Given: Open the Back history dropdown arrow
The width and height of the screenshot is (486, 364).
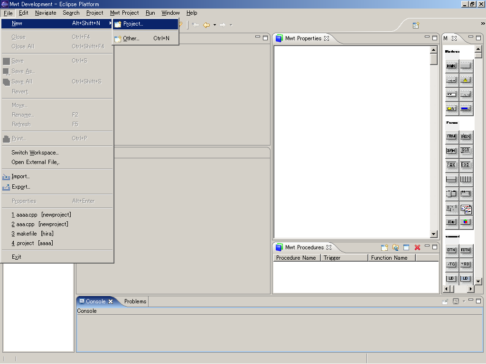Looking at the screenshot, I should pyautogui.click(x=215, y=25).
